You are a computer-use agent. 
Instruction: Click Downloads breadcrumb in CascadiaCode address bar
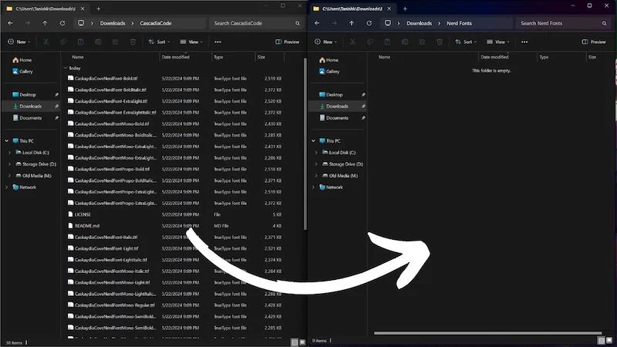click(113, 23)
